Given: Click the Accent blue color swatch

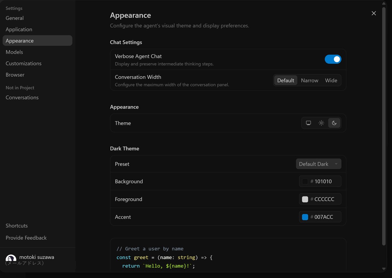Looking at the screenshot, I should (x=305, y=217).
